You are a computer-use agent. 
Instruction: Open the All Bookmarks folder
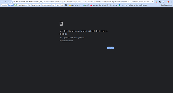[x=166, y=5]
